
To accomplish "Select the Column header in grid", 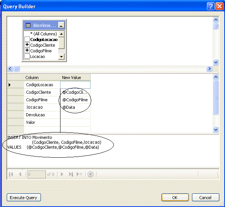I will point(42,78).
